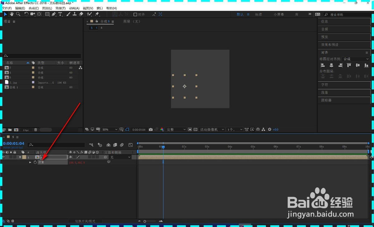Open the 动画(A) menu
This screenshot has width=374, height=227.
click(x=74, y=8)
